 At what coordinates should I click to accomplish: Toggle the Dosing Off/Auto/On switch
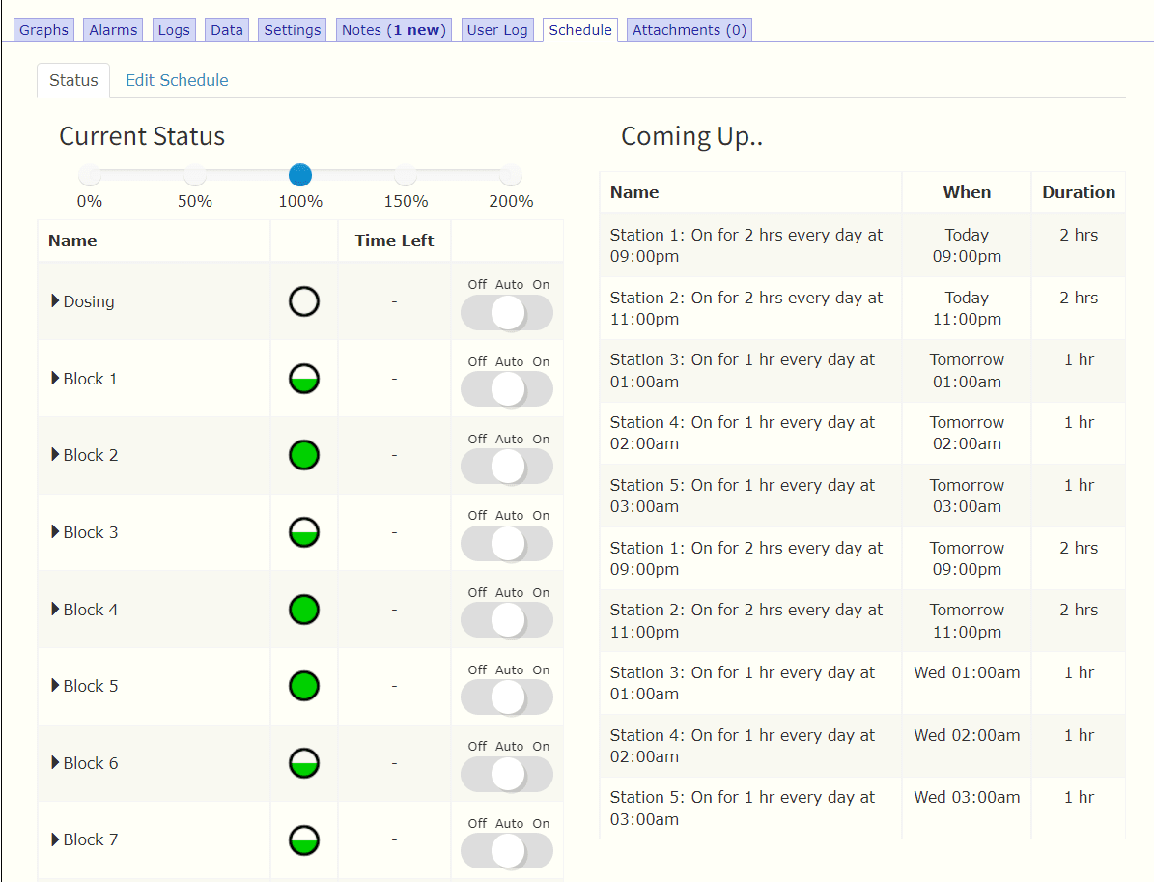(507, 313)
